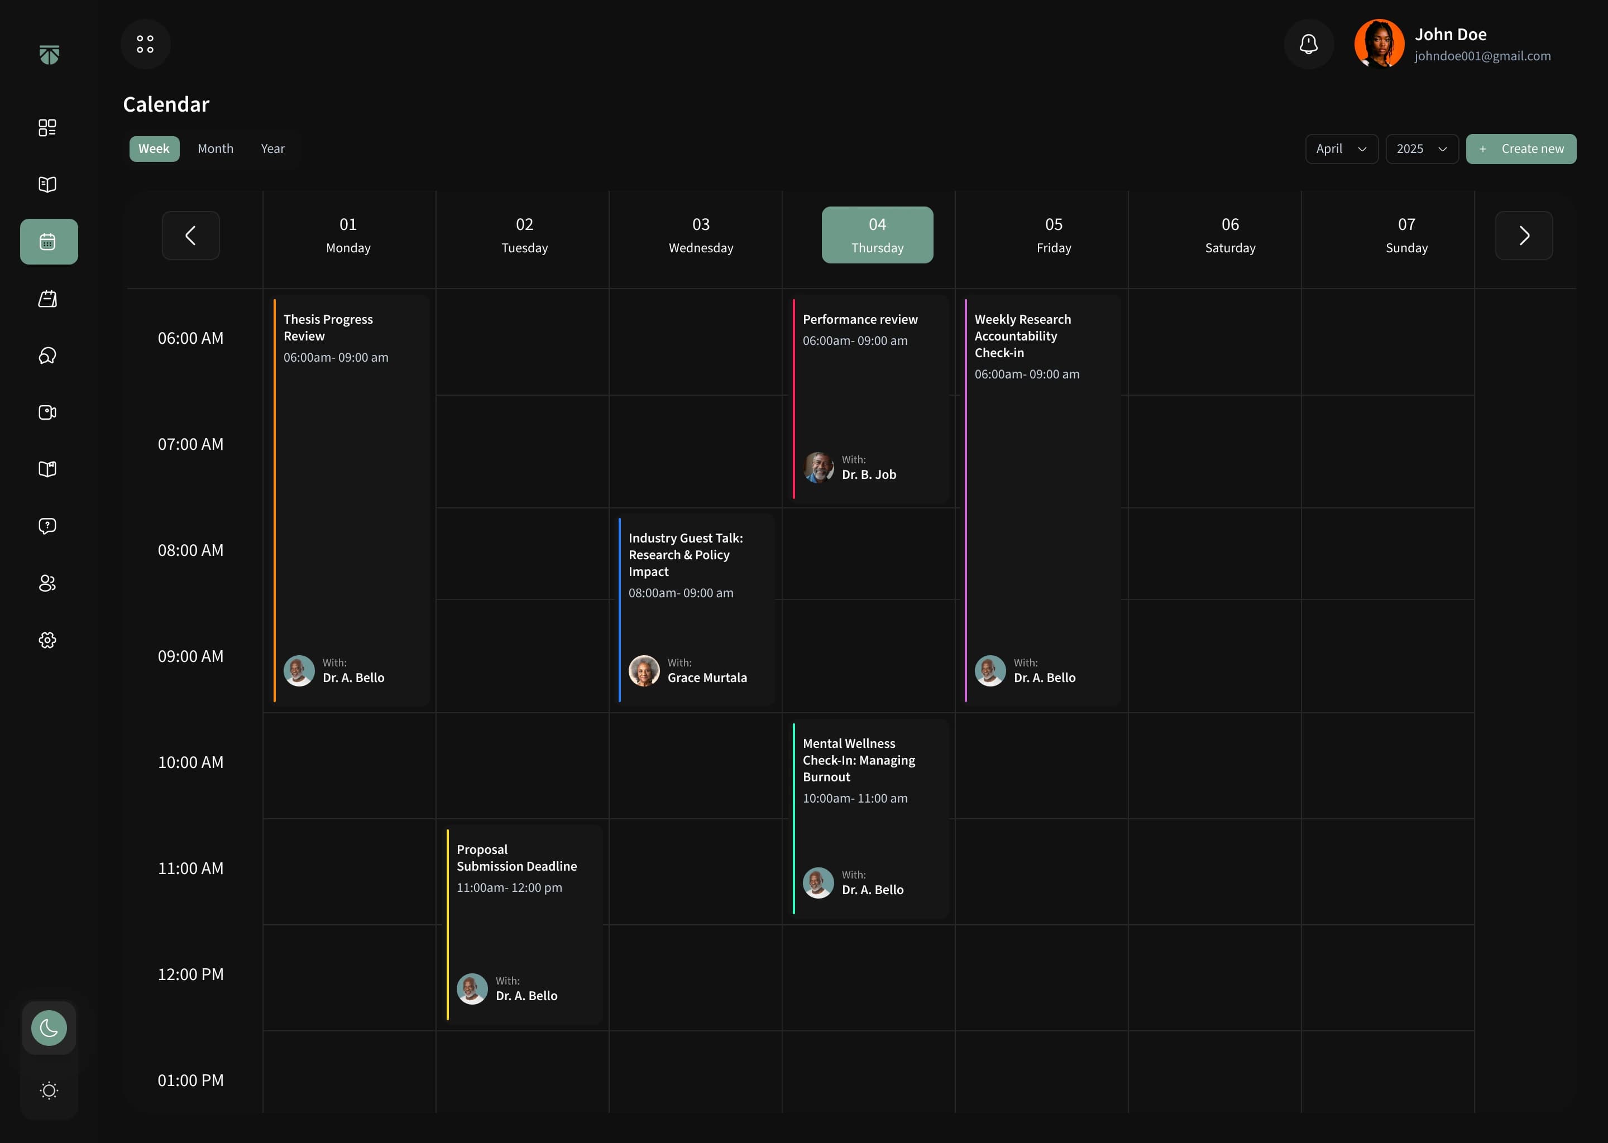Switch to Month view tab
This screenshot has width=1608, height=1143.
(x=216, y=148)
